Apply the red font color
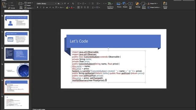196x110 pixels. 72,7
